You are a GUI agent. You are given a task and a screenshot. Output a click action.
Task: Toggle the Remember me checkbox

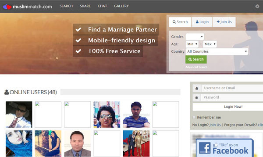194,117
